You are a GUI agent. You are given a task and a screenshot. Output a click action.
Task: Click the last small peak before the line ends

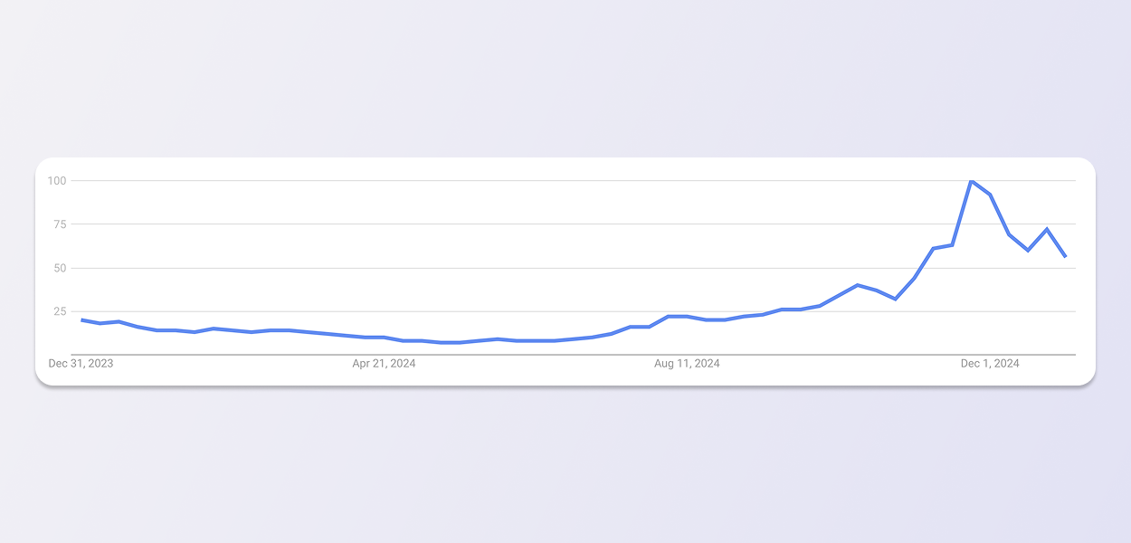(1047, 229)
